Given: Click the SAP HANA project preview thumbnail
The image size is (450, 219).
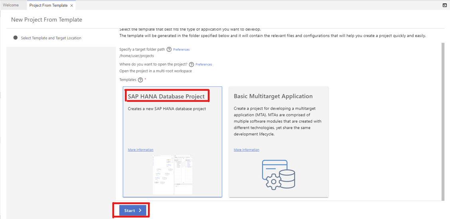Looking at the screenshot, I should (x=172, y=175).
